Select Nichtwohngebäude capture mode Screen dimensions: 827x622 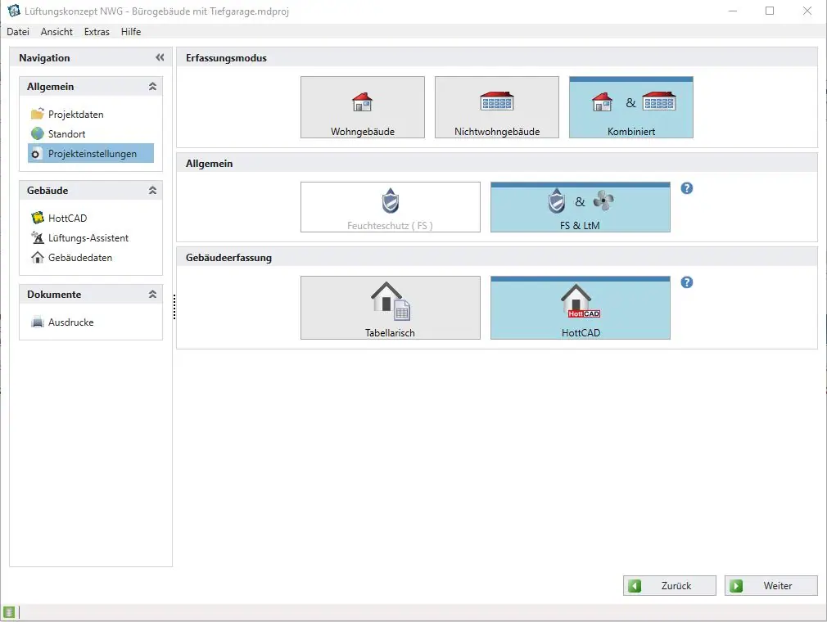click(x=497, y=107)
